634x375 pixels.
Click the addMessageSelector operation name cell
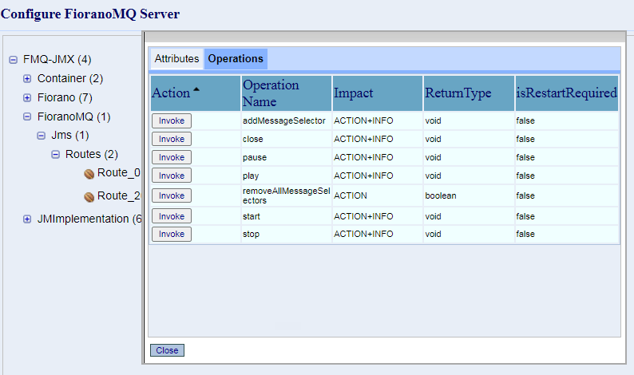(287, 120)
